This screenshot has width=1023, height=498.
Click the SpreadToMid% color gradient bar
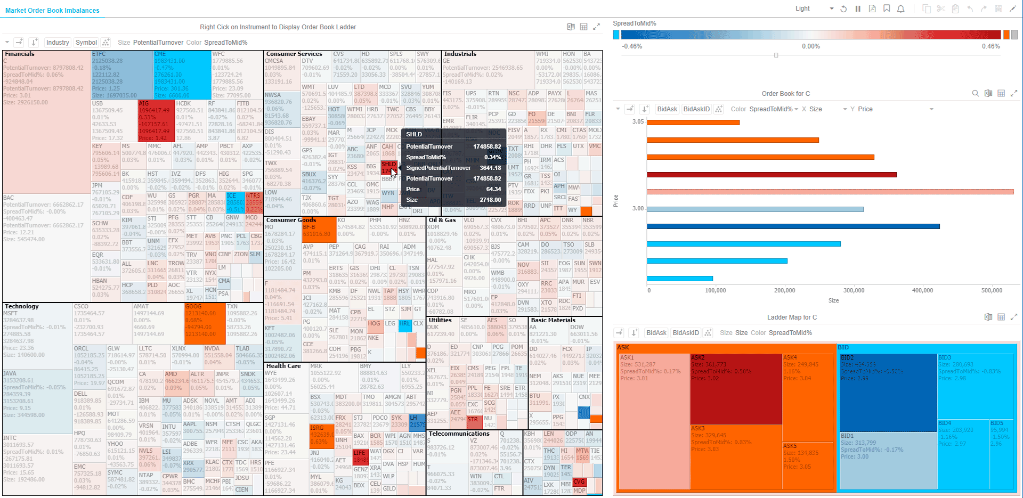811,35
